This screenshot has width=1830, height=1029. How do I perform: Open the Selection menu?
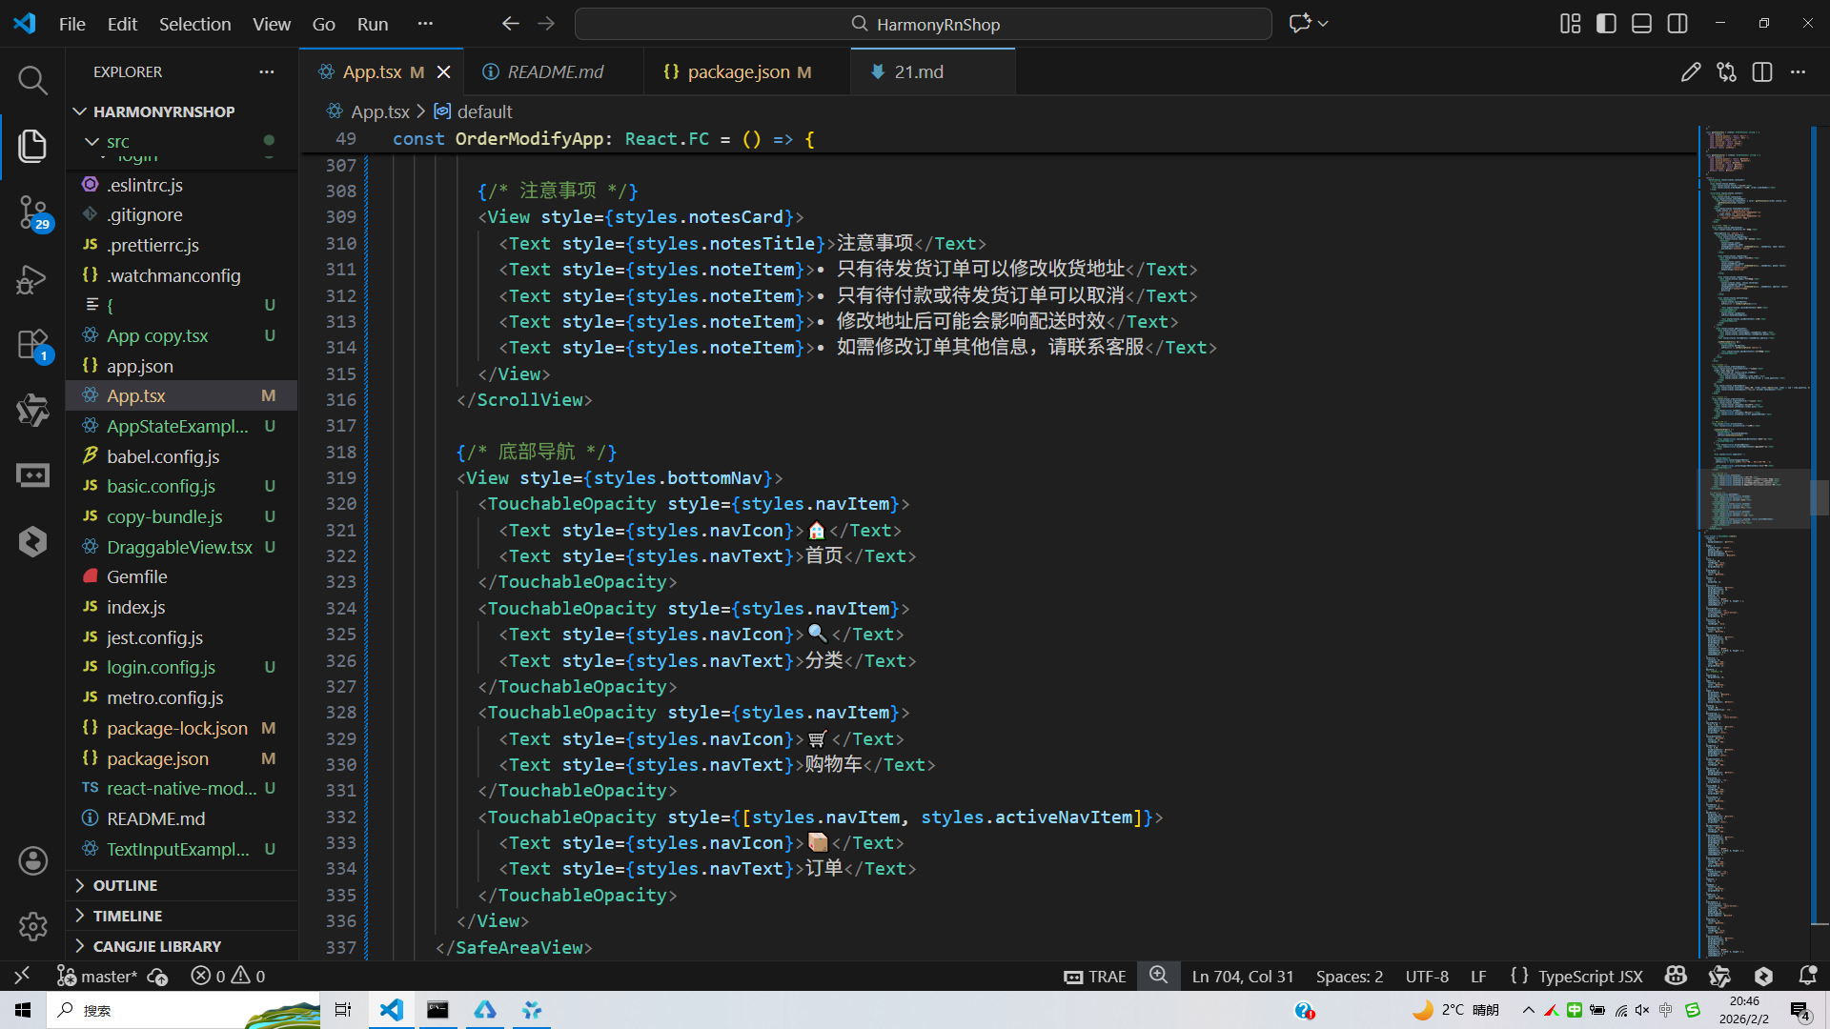point(194,24)
